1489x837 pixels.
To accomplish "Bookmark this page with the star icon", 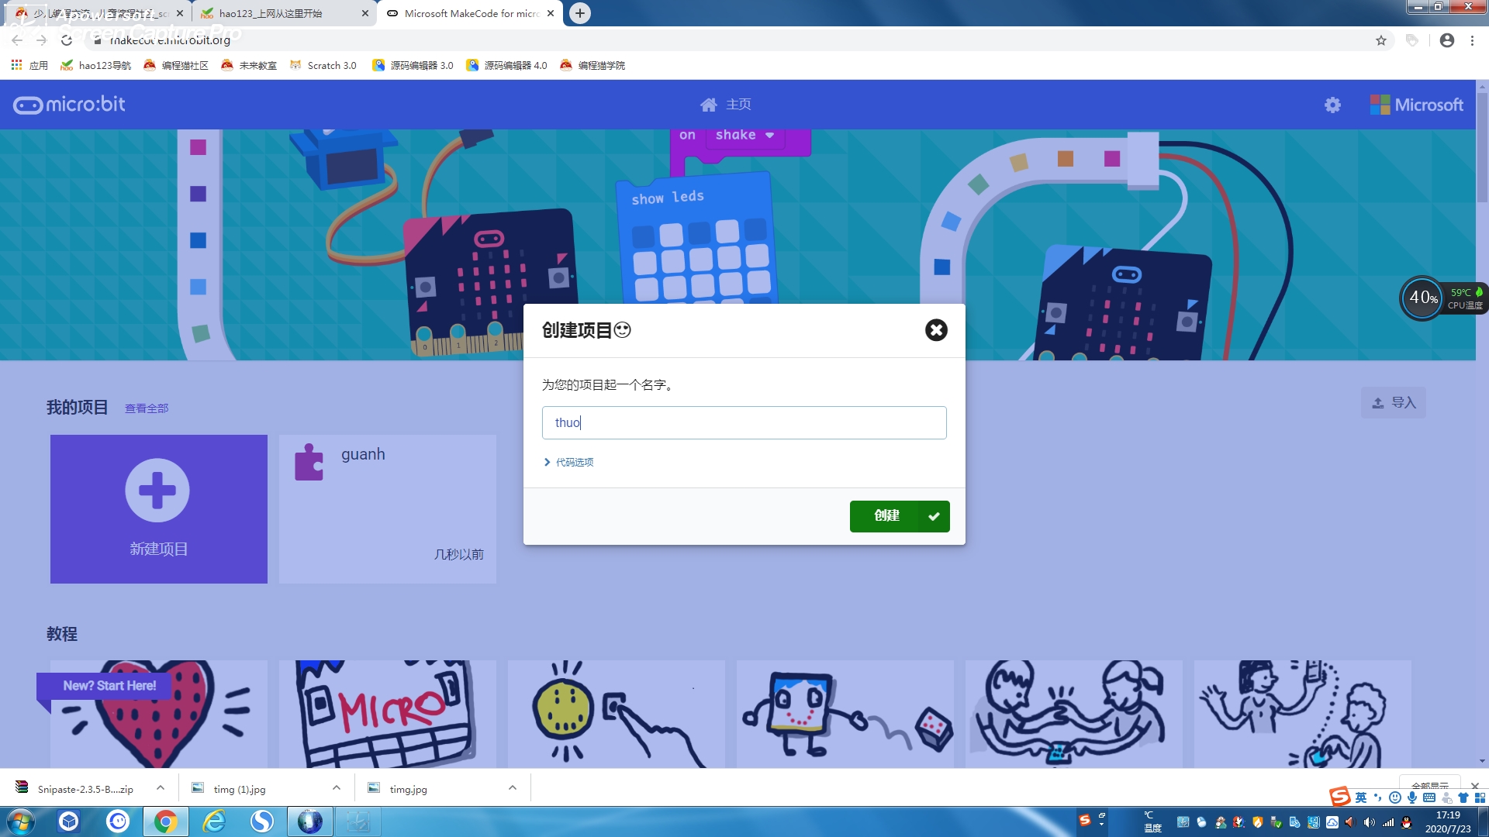I will [x=1381, y=40].
